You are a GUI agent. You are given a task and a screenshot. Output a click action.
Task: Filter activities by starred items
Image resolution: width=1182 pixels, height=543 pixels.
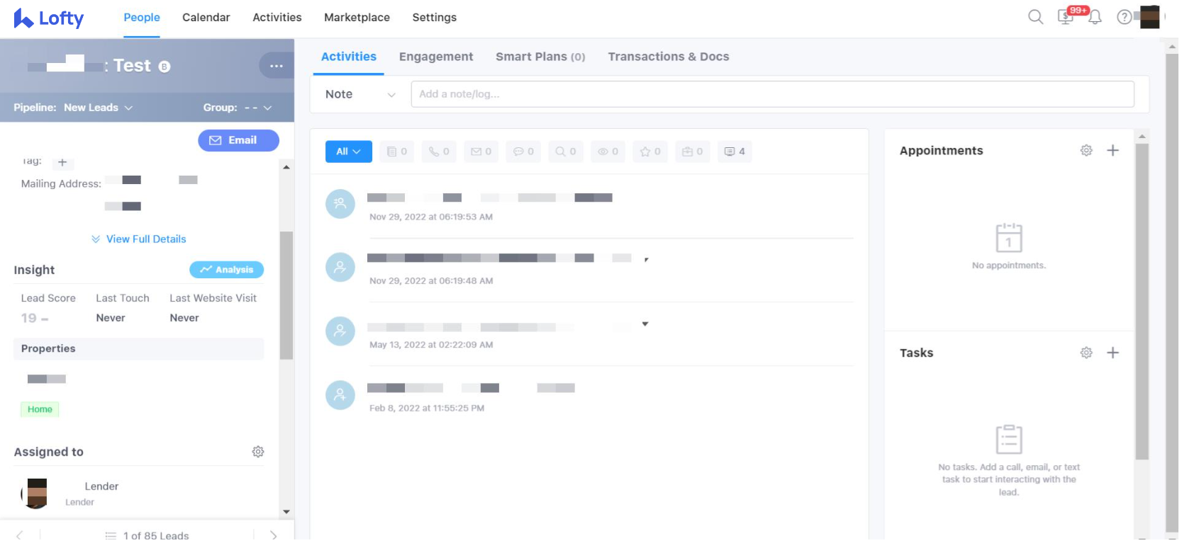(650, 152)
